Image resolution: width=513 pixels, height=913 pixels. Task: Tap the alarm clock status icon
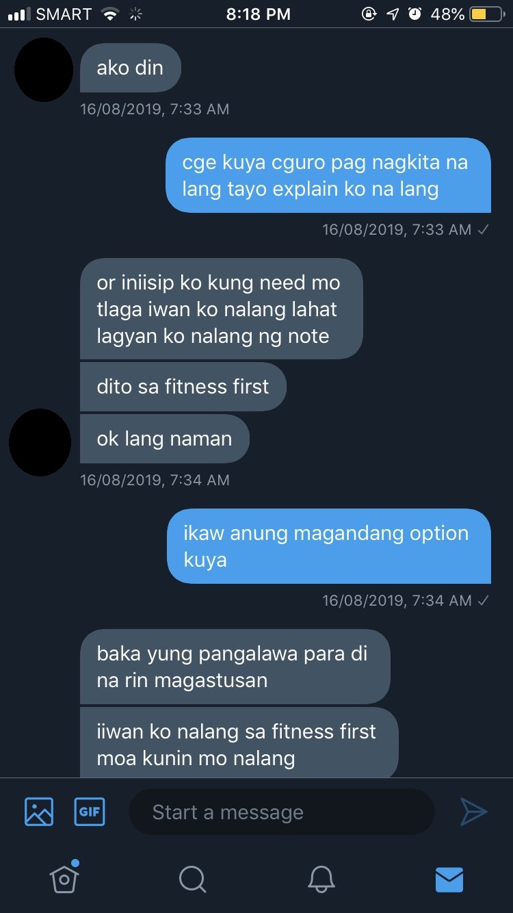tap(415, 14)
